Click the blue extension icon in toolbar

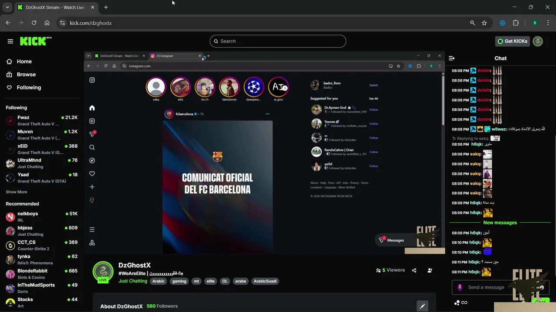(x=503, y=23)
